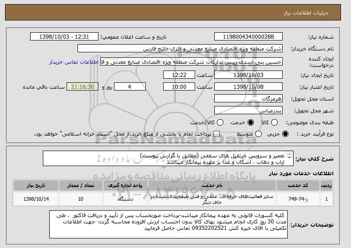Select the خدمت radio button
This screenshot has height=248, width=351.
click(251, 122)
